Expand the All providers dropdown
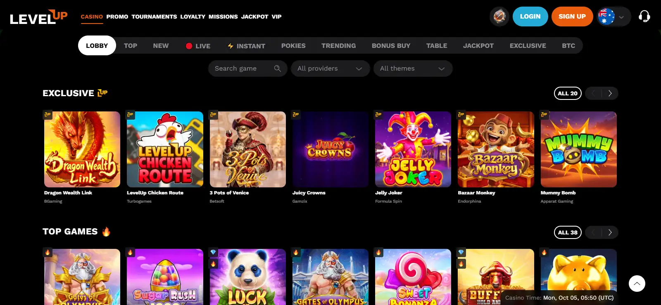Viewport: 661px width, 305px height. (330, 69)
